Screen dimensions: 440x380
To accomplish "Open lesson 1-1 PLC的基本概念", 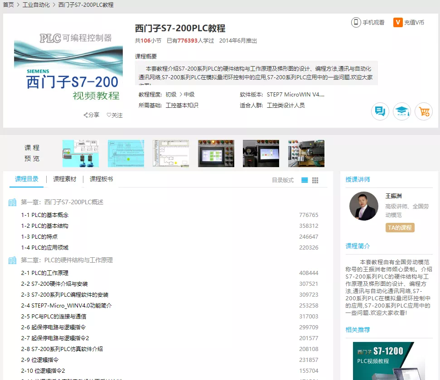I will point(44,215).
